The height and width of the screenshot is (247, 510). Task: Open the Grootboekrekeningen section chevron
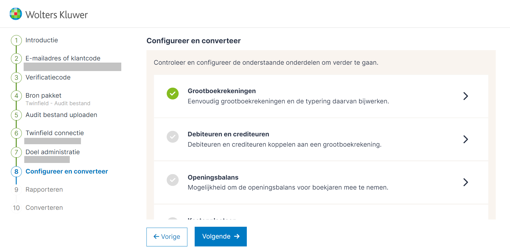point(466,96)
